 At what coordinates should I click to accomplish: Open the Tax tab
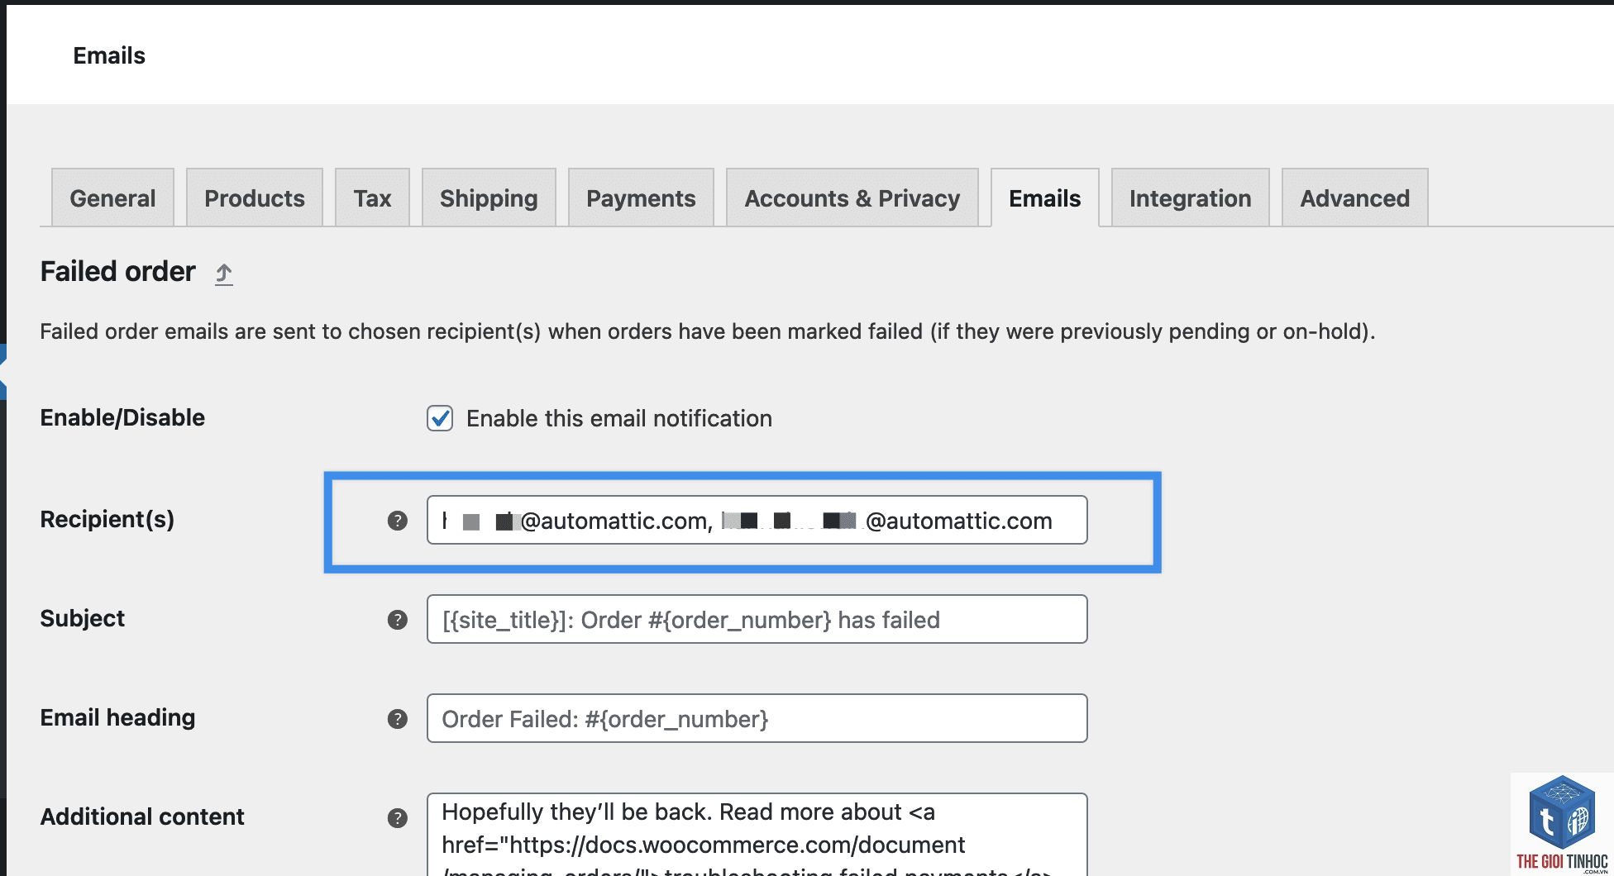click(x=372, y=198)
